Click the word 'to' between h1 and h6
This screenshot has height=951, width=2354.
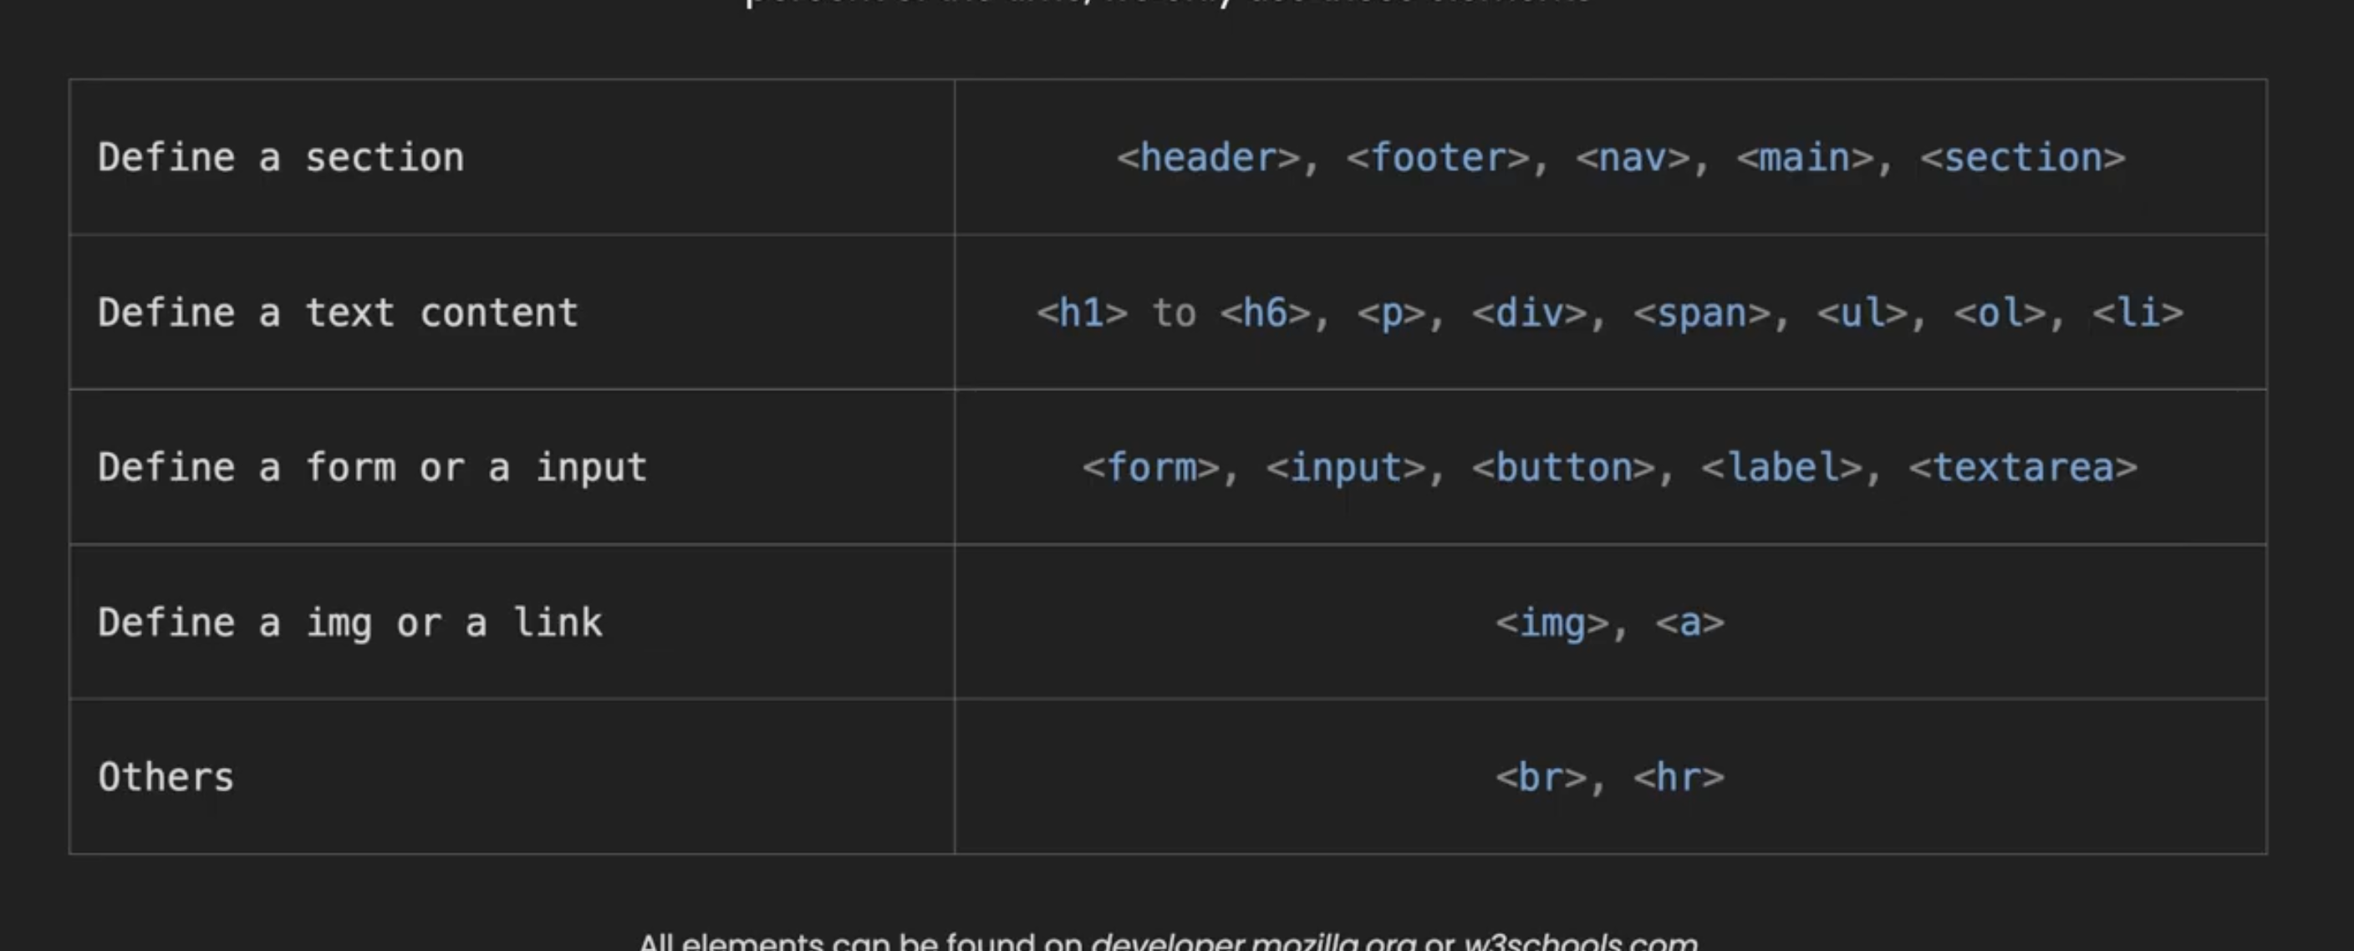coord(1174,313)
